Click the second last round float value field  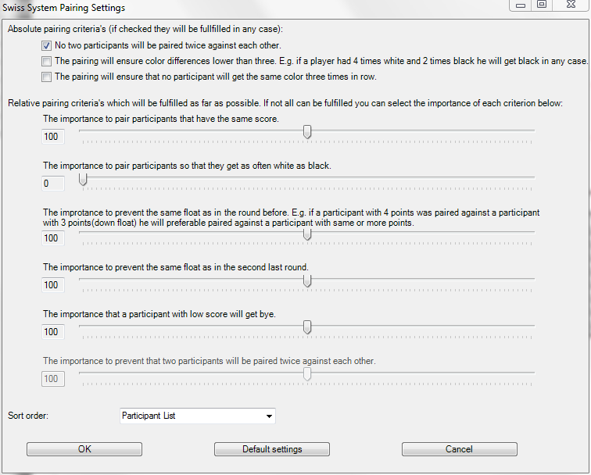(53, 285)
